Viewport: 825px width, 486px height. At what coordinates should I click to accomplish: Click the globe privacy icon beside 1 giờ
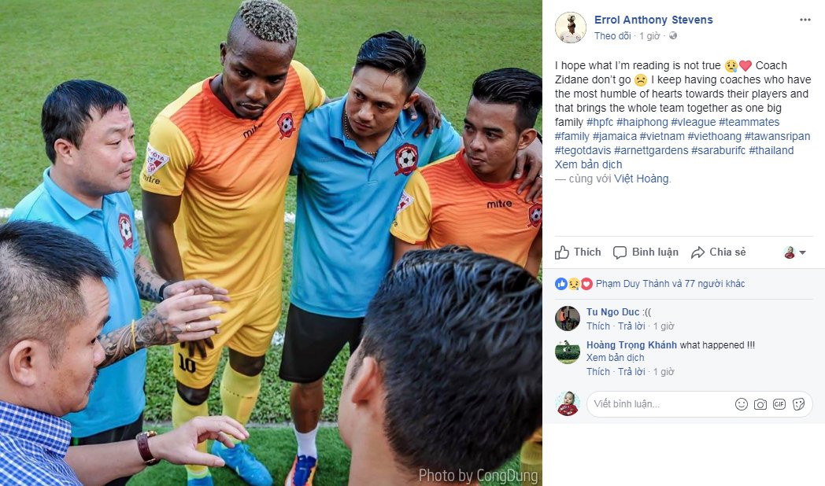coord(673,35)
